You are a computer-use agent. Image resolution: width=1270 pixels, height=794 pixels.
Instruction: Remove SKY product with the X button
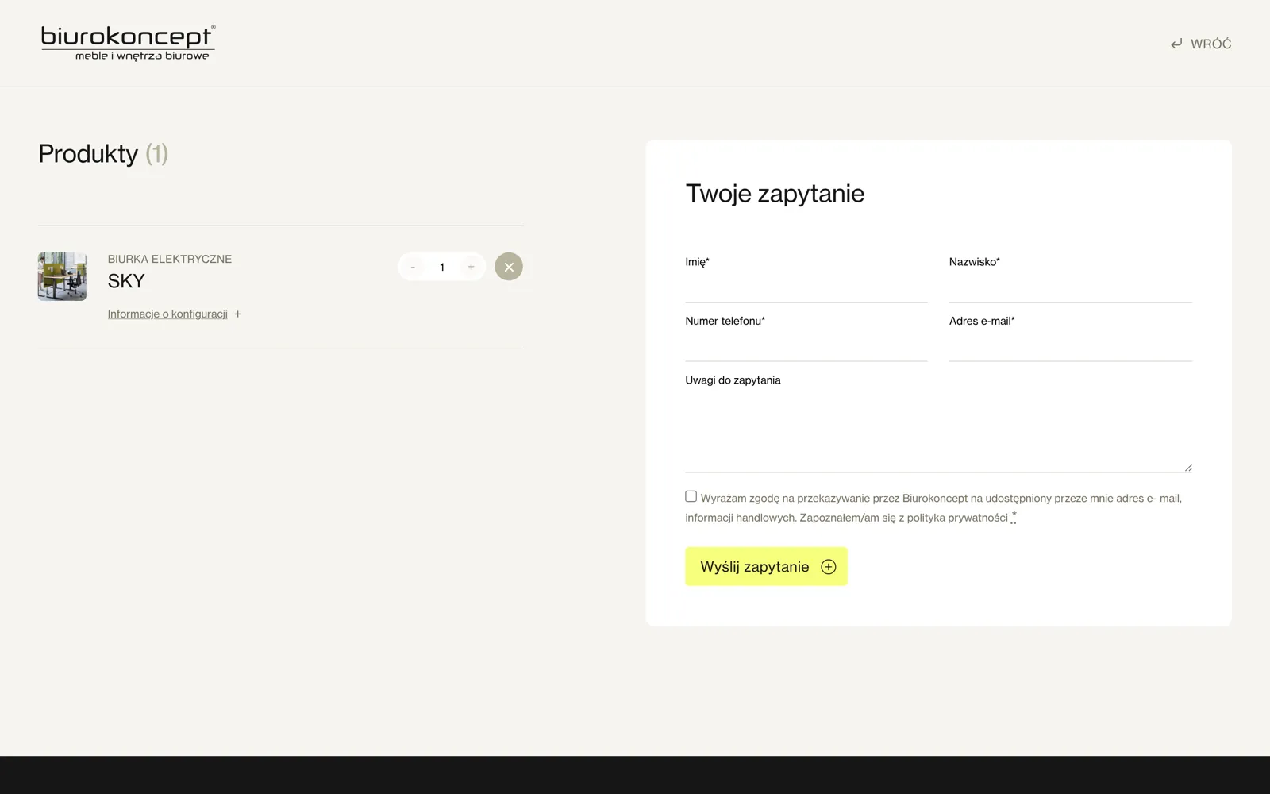[x=509, y=267]
